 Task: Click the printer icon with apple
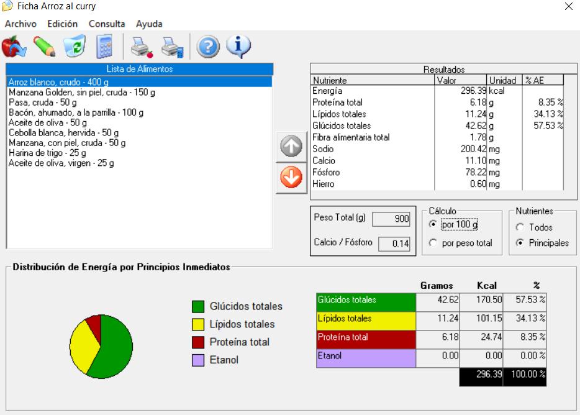point(142,47)
